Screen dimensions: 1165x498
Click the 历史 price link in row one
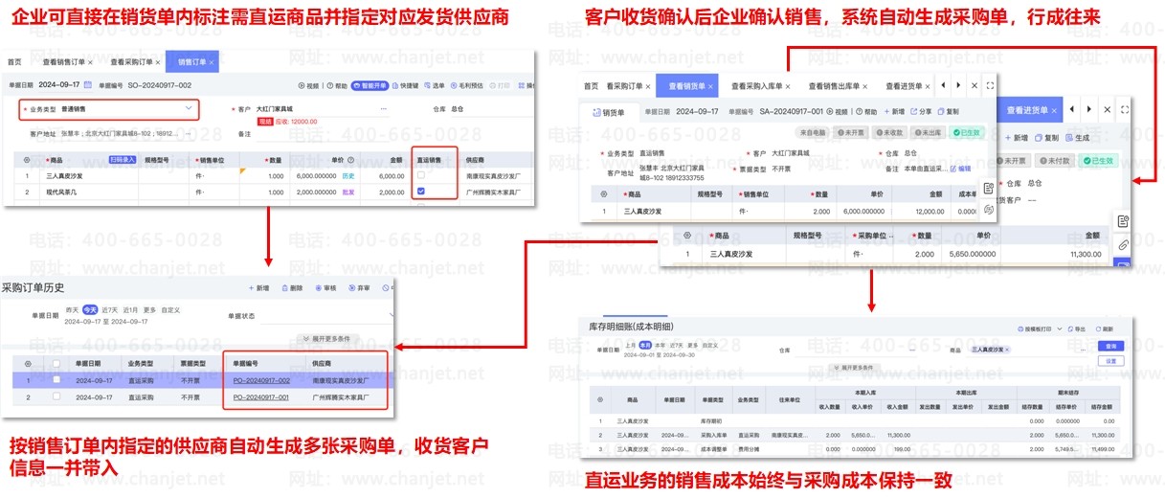click(348, 176)
